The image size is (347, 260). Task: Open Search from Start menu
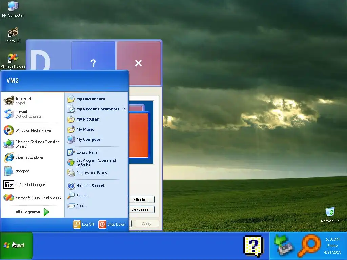pyautogui.click(x=97, y=196)
